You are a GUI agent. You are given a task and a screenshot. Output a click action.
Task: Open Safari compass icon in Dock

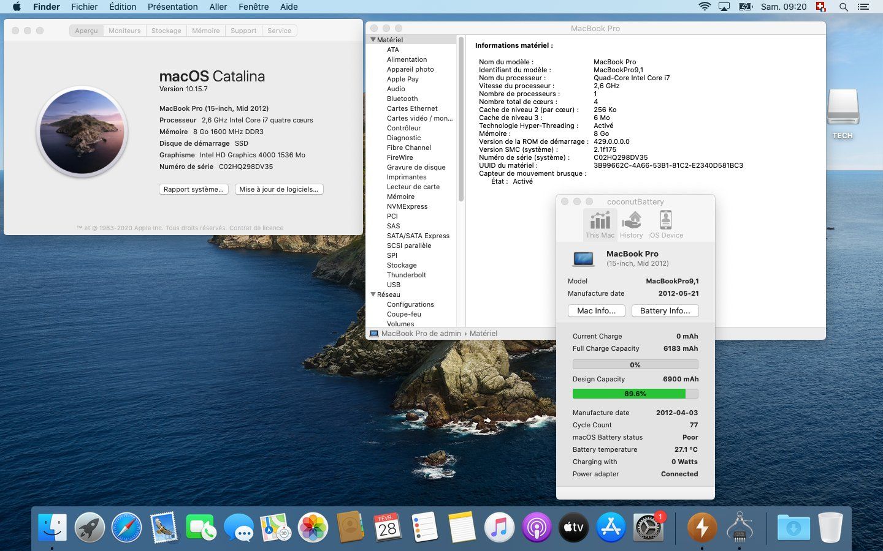pyautogui.click(x=127, y=527)
